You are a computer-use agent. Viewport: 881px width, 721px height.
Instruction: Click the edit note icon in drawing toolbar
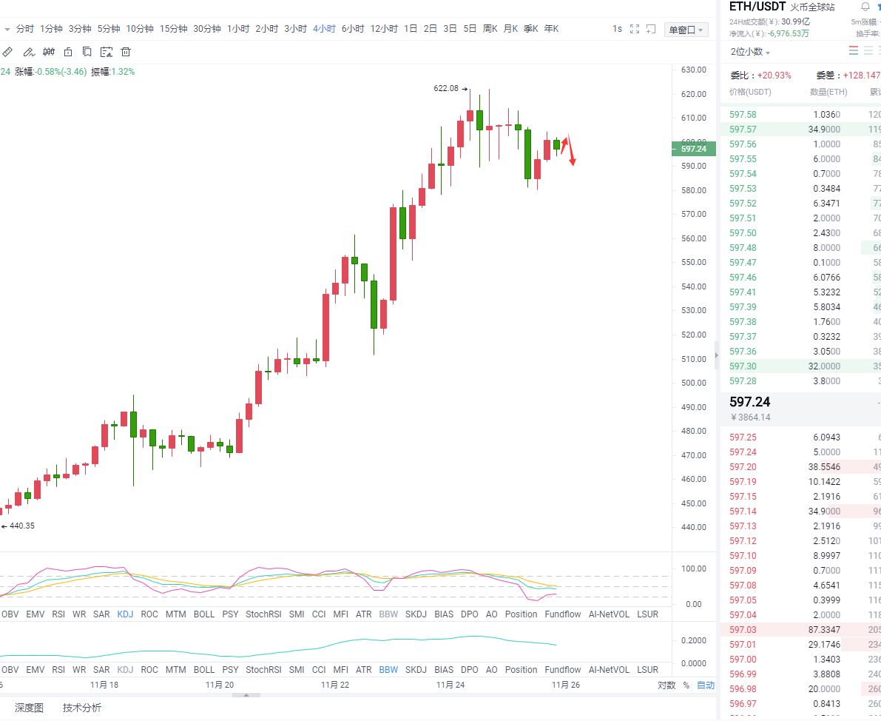[107, 53]
